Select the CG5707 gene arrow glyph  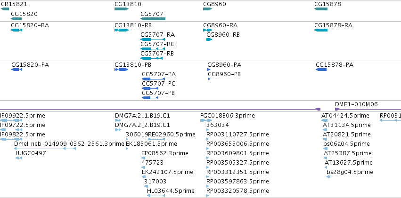[153, 19]
